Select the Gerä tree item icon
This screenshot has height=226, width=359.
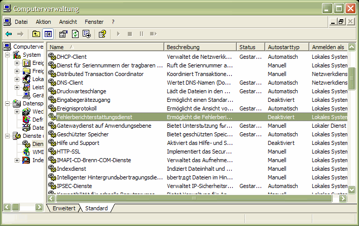pos(26,95)
